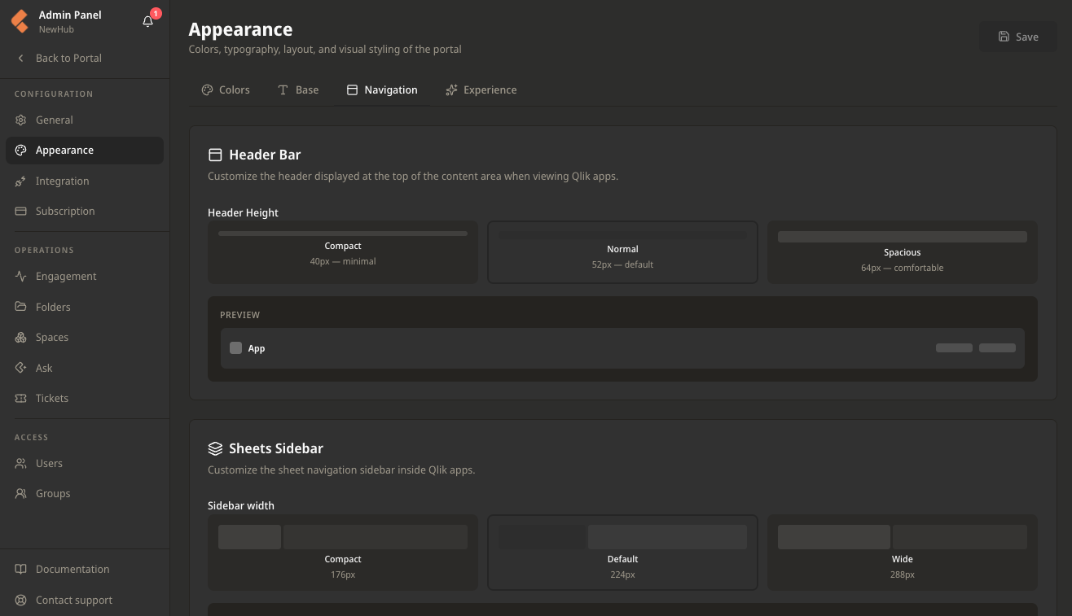
Task: Open Documentation link
Action: point(85,570)
